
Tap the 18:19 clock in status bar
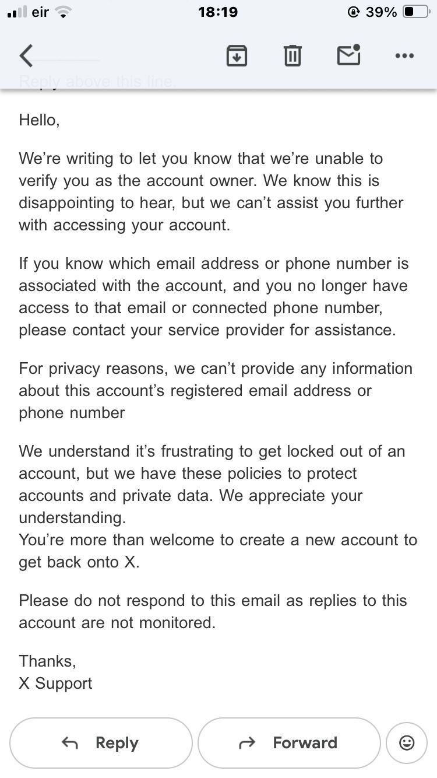pyautogui.click(x=218, y=12)
